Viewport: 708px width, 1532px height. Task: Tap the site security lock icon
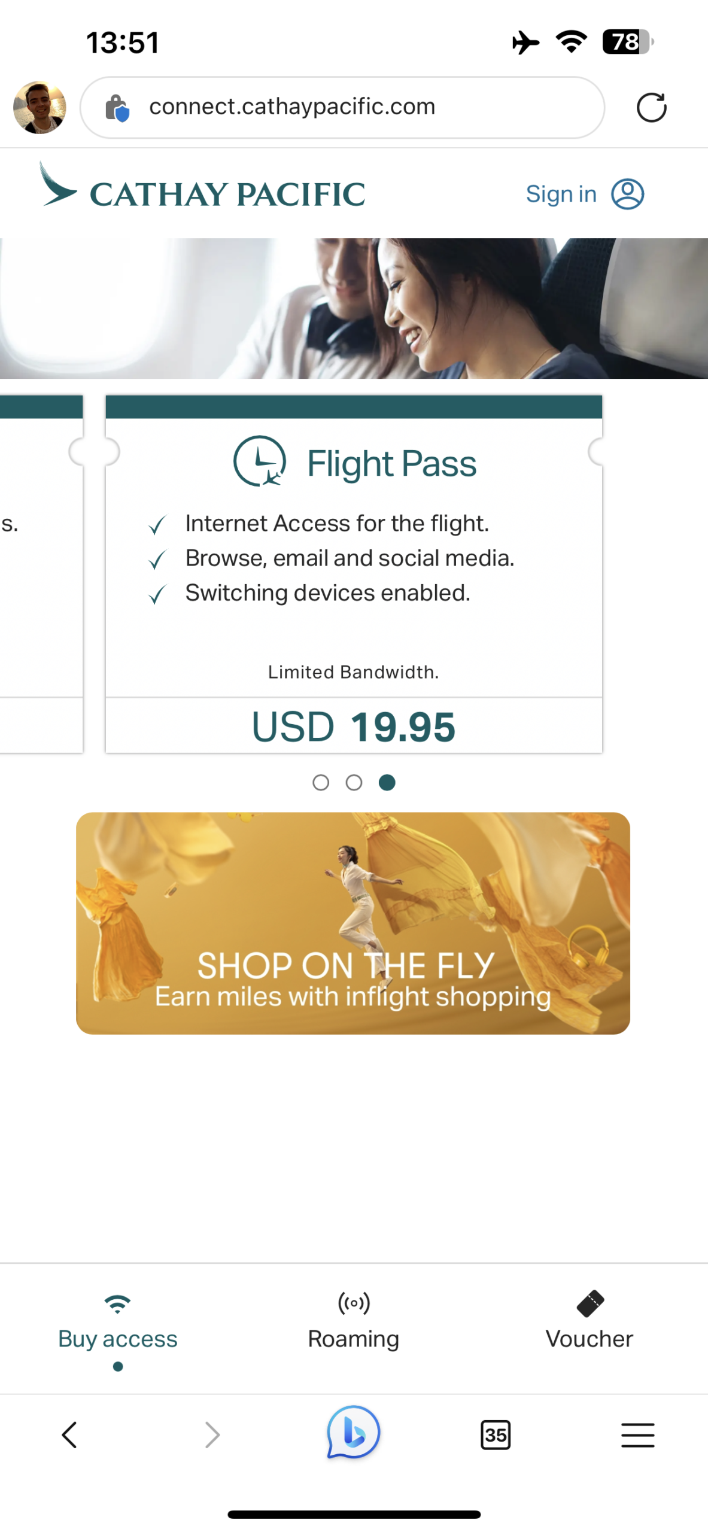[117, 108]
